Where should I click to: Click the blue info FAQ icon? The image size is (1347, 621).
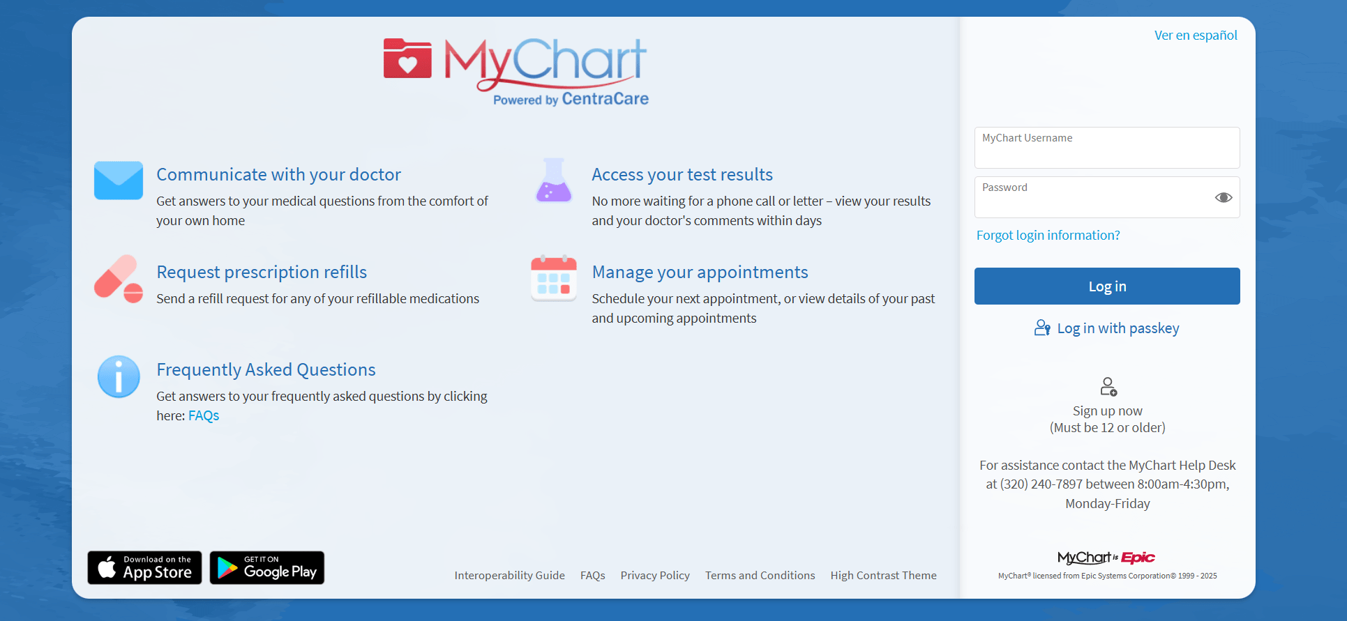pos(119,376)
